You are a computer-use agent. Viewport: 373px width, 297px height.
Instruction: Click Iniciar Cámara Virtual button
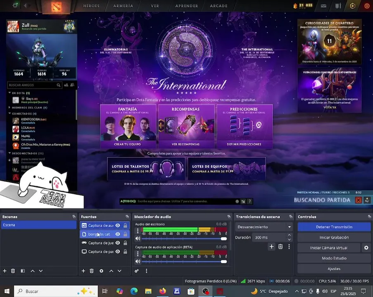pyautogui.click(x=329, y=248)
